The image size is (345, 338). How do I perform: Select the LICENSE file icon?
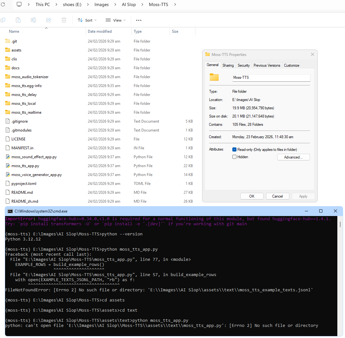point(8,139)
